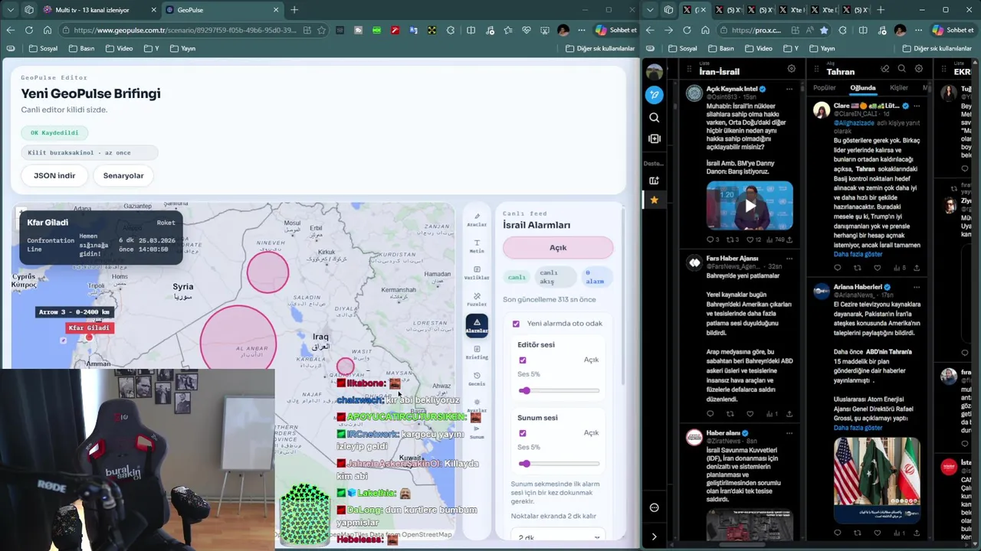Click the X Pro compose post icon

pos(654,95)
